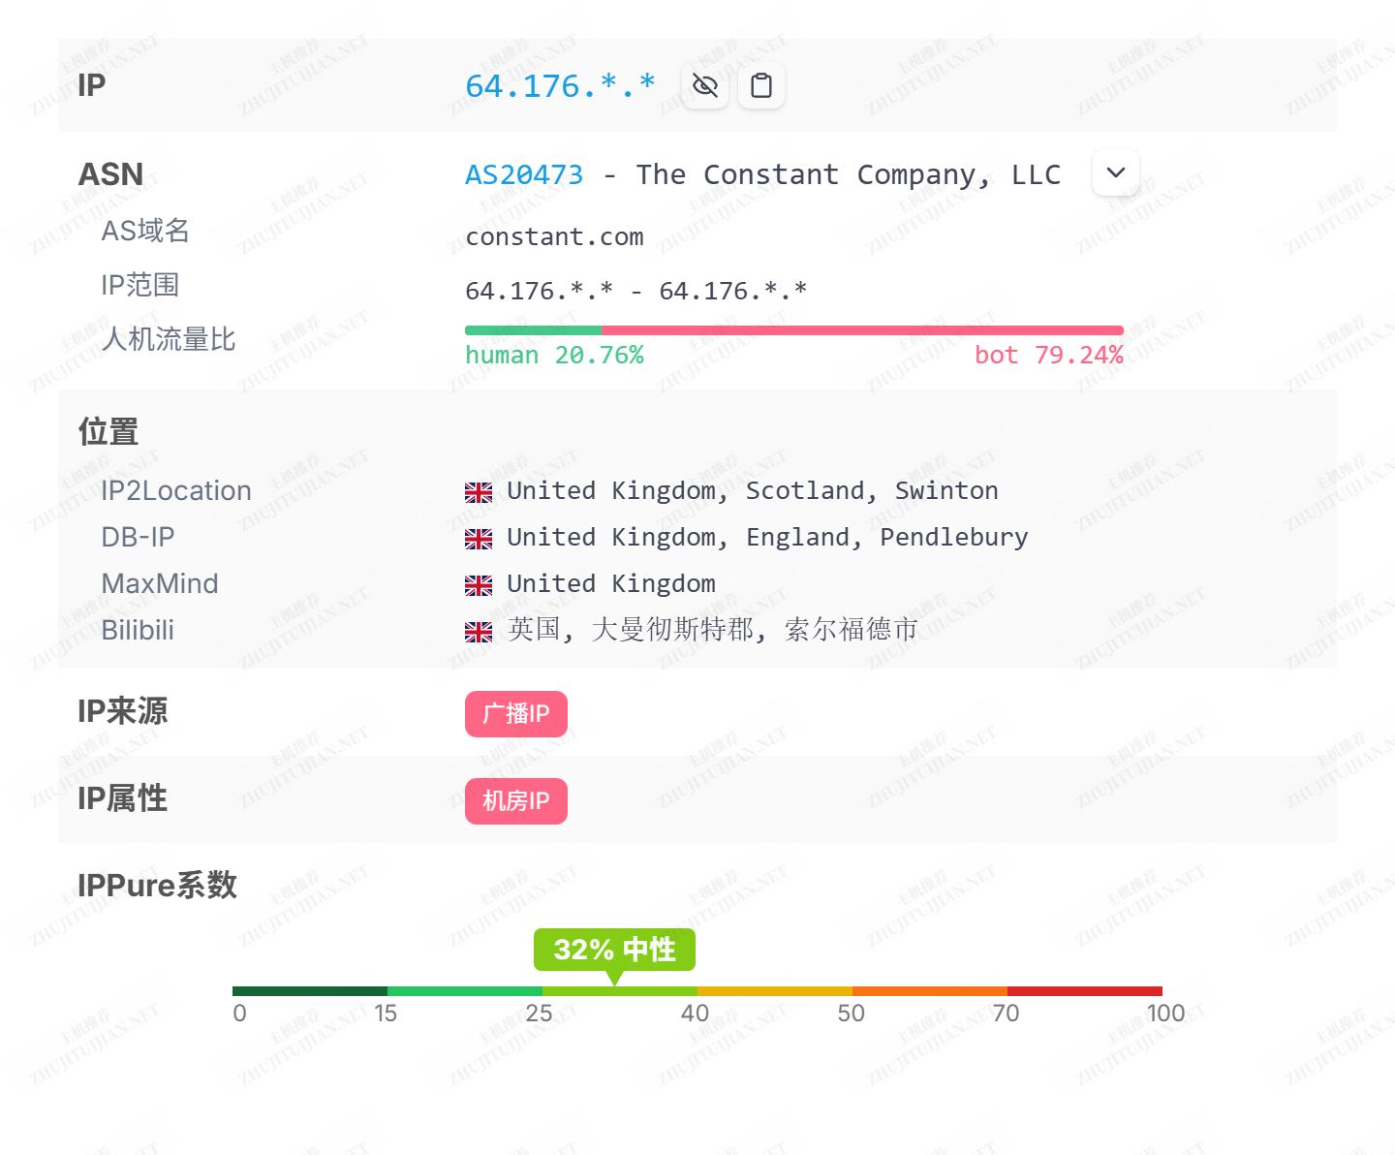Click the red segment of IPPure scale
The width and height of the screenshot is (1395, 1155).
coord(1084,991)
